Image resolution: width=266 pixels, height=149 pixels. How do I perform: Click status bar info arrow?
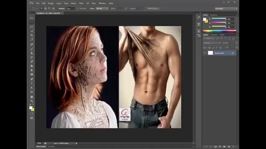[76, 144]
